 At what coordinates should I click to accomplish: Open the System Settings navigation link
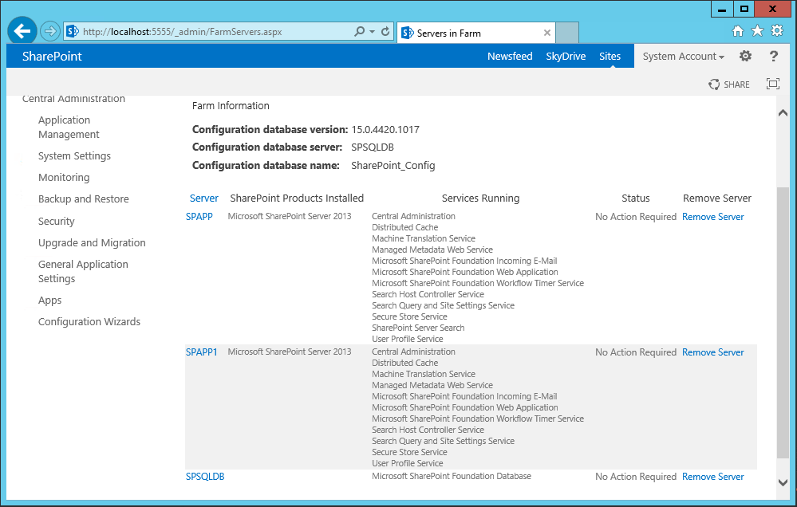point(74,156)
